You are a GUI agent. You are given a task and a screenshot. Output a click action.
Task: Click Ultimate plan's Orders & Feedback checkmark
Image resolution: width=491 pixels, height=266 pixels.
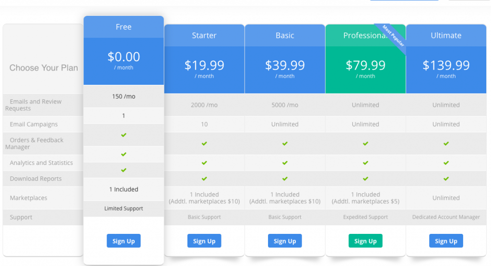(x=446, y=143)
